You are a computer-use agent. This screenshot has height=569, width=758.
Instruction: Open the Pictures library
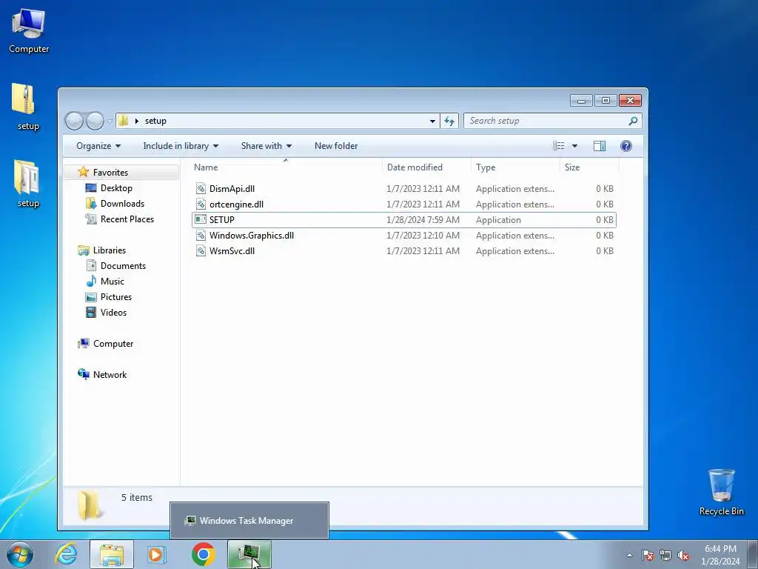tap(116, 296)
